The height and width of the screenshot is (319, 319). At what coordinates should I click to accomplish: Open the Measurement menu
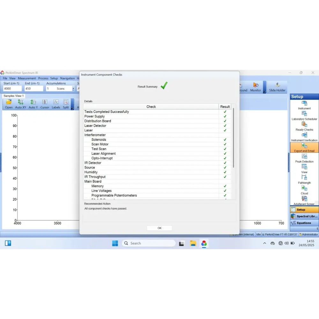[27, 78]
